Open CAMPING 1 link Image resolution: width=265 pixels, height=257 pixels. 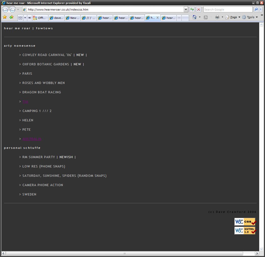point(32,111)
